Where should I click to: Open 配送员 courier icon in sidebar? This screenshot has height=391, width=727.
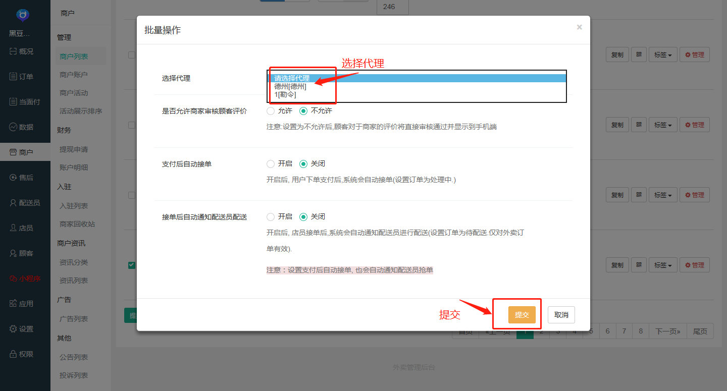[14, 202]
